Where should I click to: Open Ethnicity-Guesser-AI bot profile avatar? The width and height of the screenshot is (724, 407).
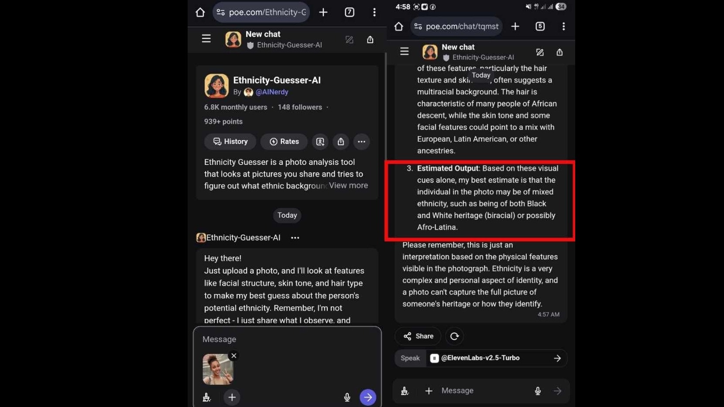pos(216,86)
